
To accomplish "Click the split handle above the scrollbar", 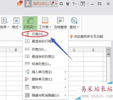I will (108, 49).
